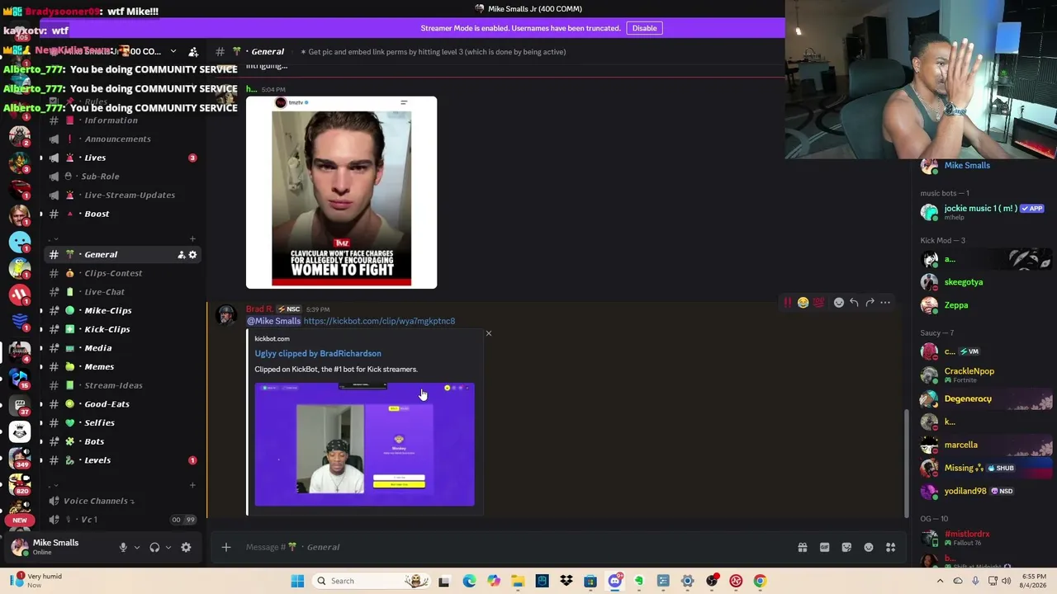The height and width of the screenshot is (594, 1057).
Task: Focus the Message #General input field
Action: [x=512, y=547]
